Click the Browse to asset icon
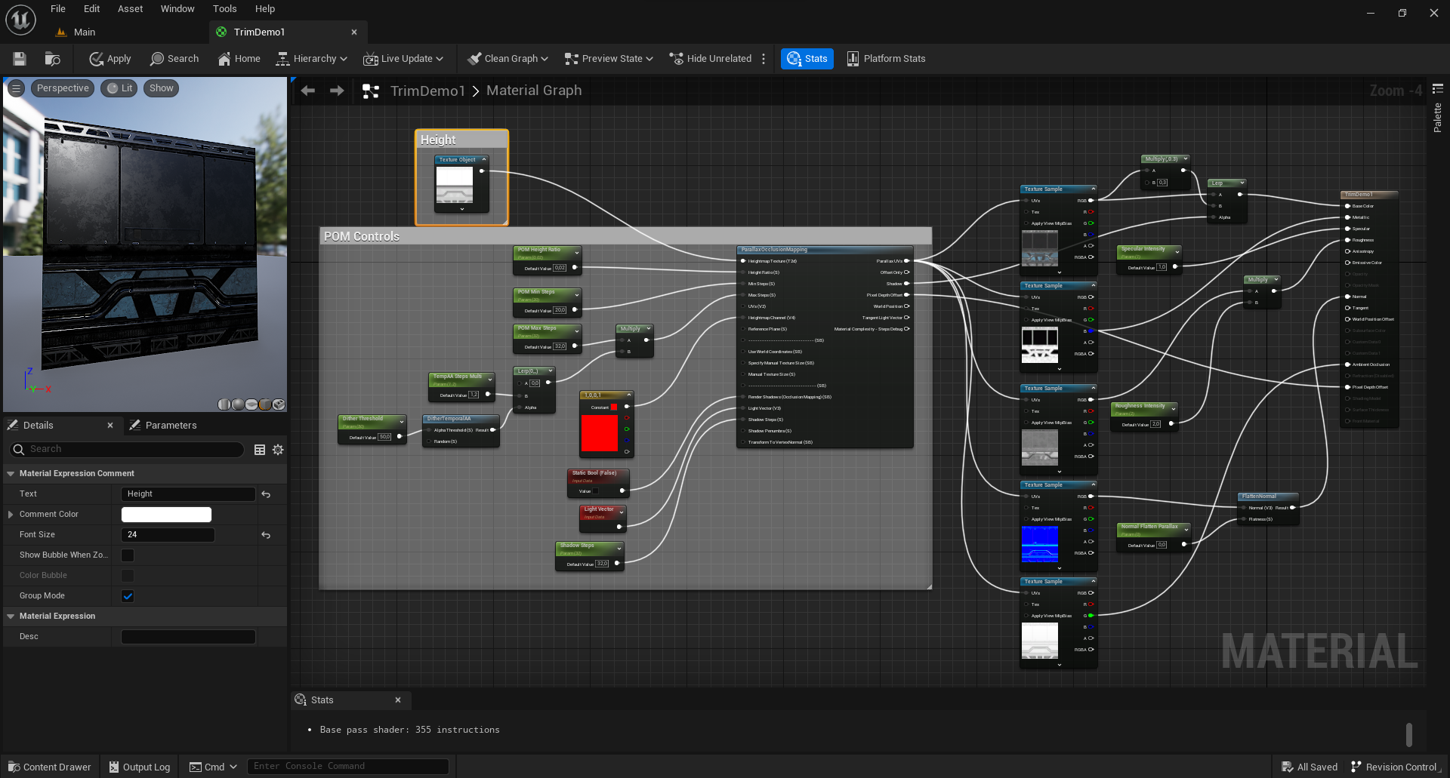 point(52,59)
